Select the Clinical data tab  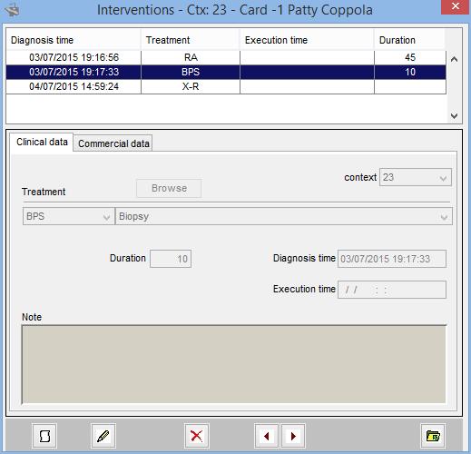tap(42, 142)
